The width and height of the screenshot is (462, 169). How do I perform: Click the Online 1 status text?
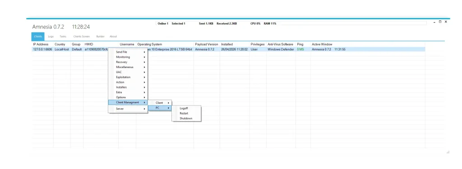163,23
